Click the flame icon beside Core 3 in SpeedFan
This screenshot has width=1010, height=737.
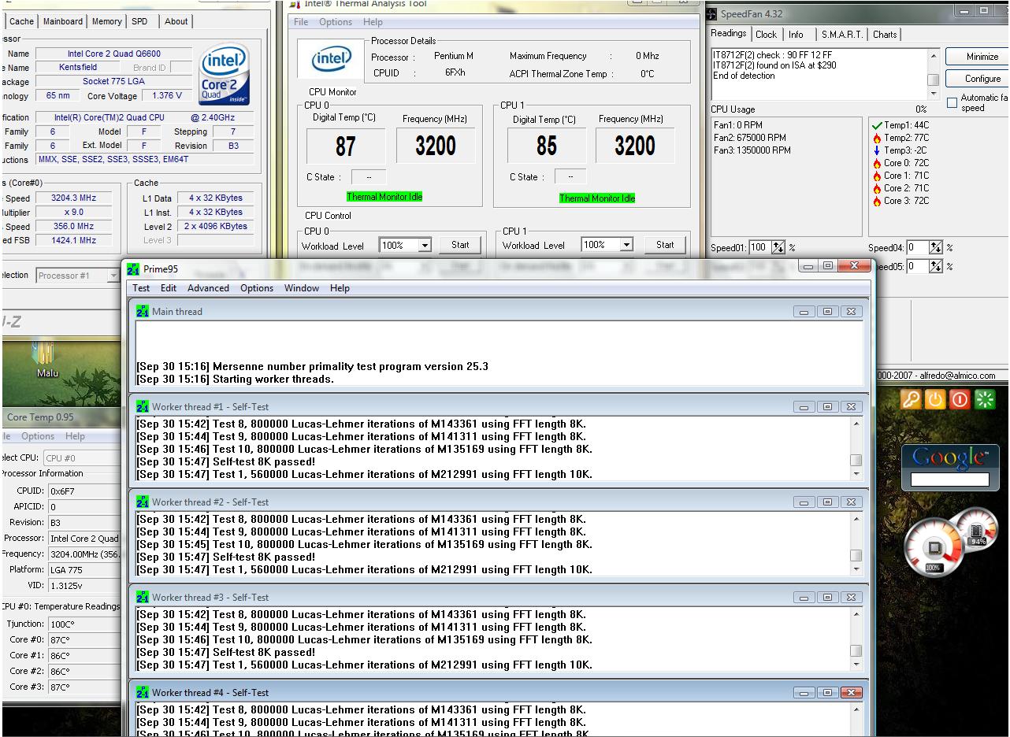(877, 201)
